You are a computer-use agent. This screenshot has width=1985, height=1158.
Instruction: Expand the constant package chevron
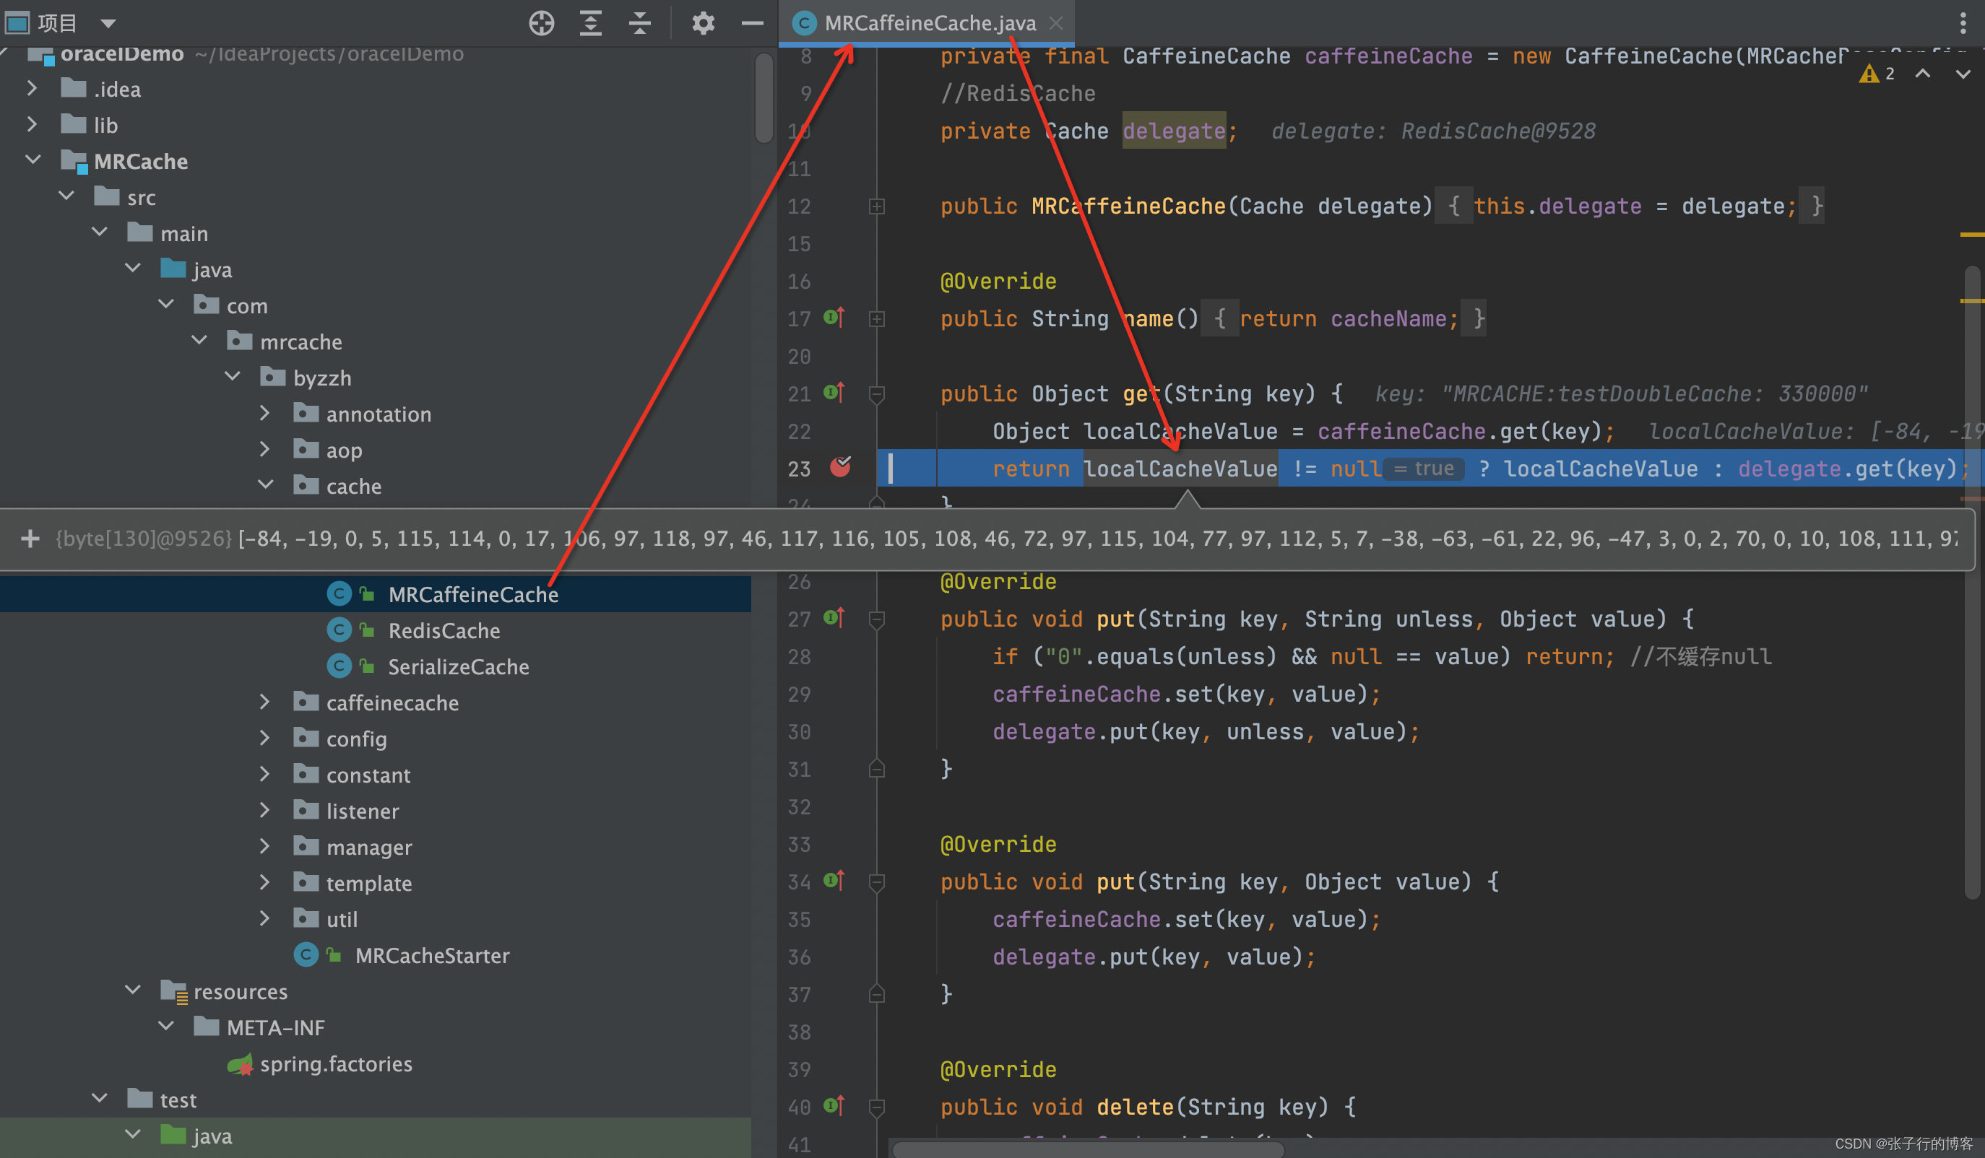point(264,774)
